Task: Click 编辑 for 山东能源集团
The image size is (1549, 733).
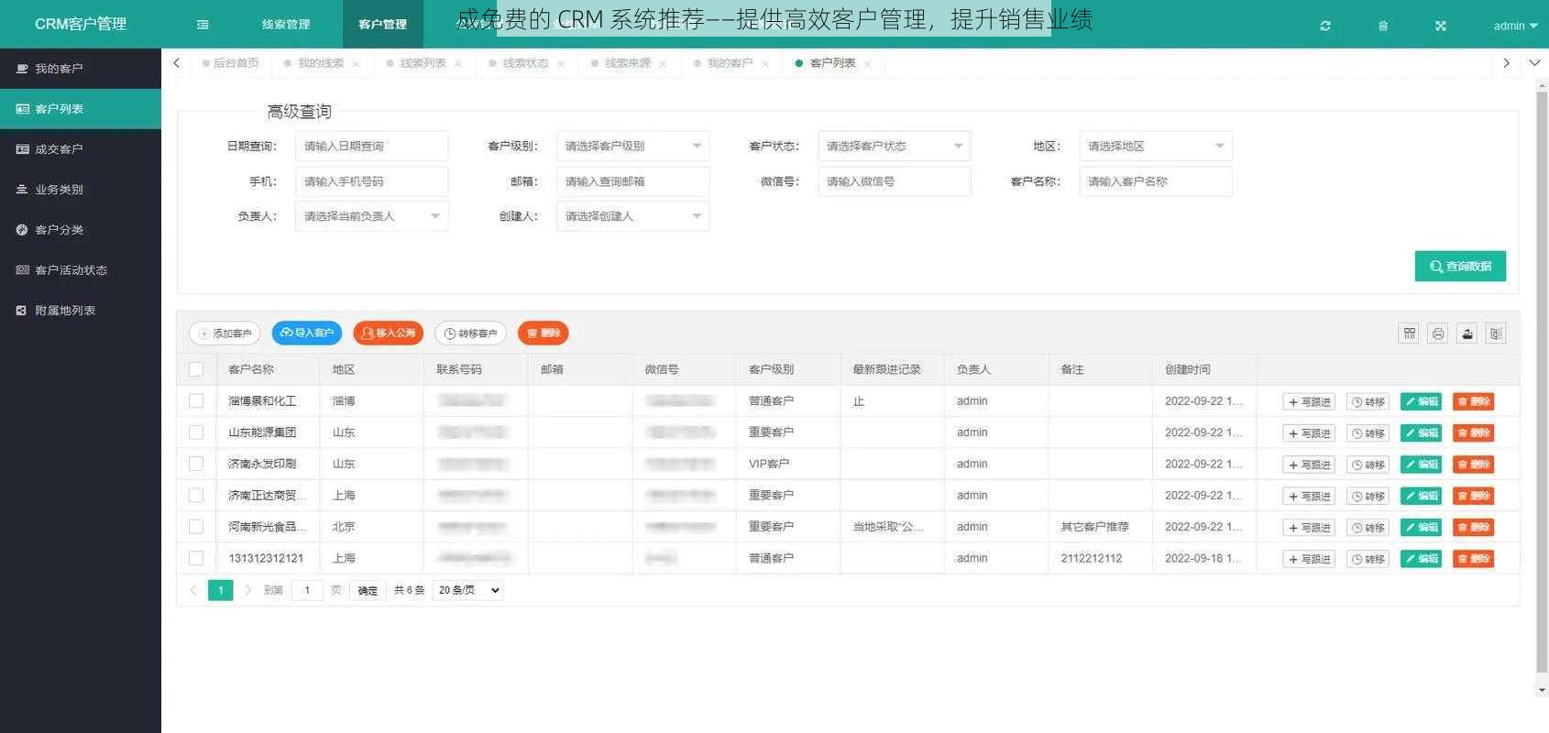Action: tap(1422, 432)
